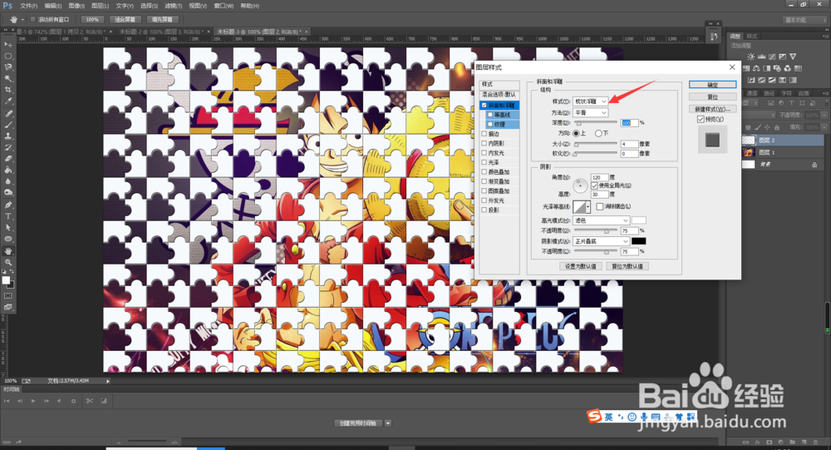Click the 深度 depth slider
The width and height of the screenshot is (831, 450).
click(596, 123)
